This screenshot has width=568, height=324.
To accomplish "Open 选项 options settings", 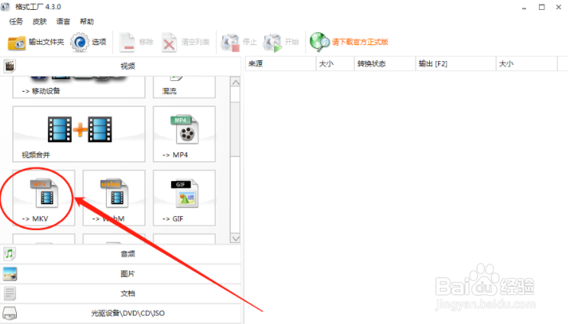I will [x=88, y=42].
